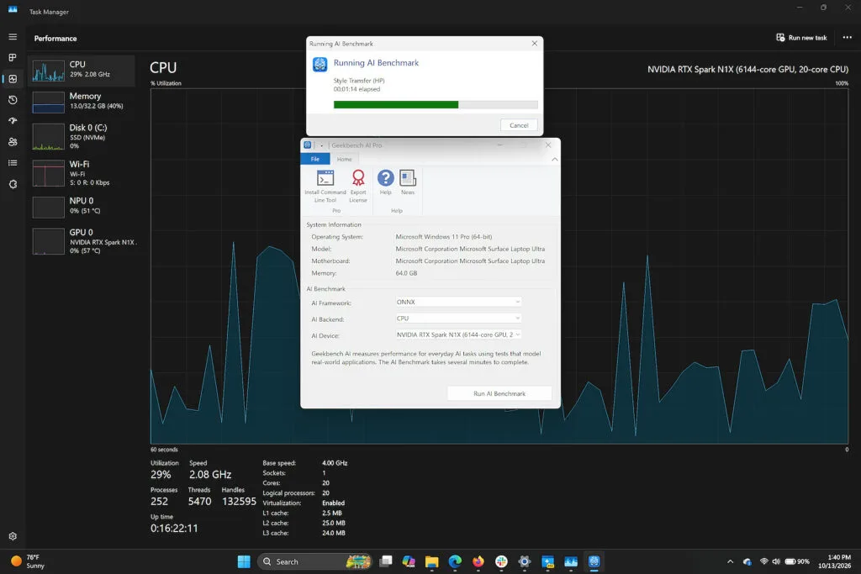Open Task Manager hamburger navigation menu
This screenshot has height=574, width=861.
[13, 37]
